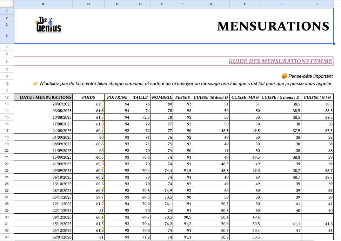The width and height of the screenshot is (341, 241).
Task: Select the MENSURATIONS title cell
Action: (x=174, y=26)
